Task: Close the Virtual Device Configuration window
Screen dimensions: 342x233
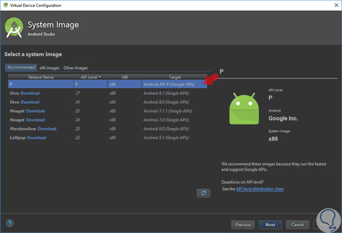Action: 336,5
